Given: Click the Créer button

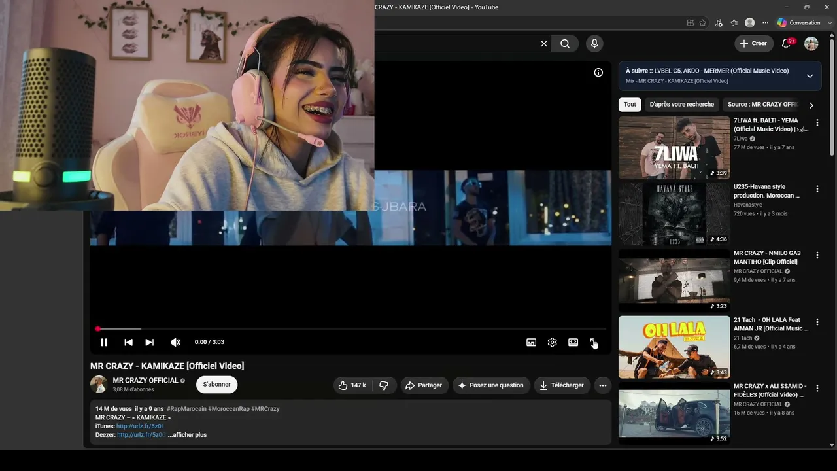Looking at the screenshot, I should (x=754, y=44).
